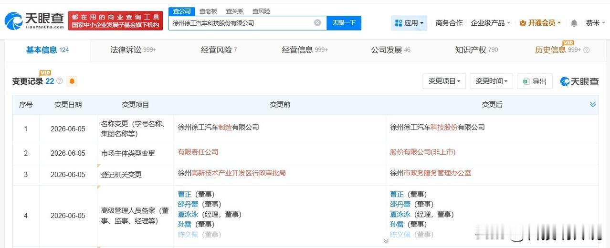
Task: Click the date cell in row 3
Action: tap(68, 175)
